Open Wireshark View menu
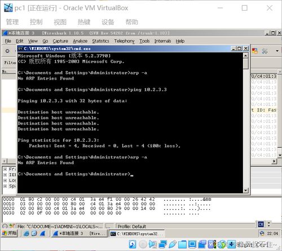The width and height of the screenshot is (282, 251). coord(33,41)
